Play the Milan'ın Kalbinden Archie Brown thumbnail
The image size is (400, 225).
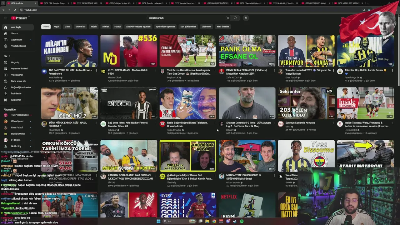pyautogui.click(x=69, y=51)
